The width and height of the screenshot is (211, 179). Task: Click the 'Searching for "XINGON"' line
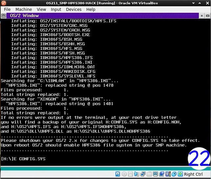pos(55,99)
